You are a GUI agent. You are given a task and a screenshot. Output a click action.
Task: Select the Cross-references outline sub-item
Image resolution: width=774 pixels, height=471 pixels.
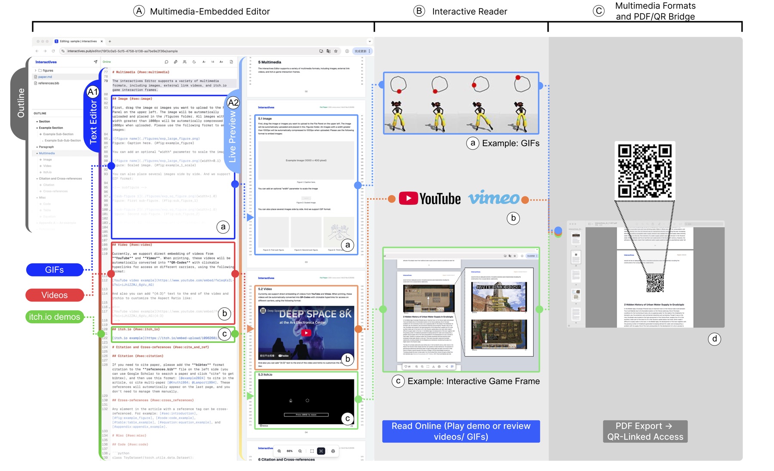(55, 191)
